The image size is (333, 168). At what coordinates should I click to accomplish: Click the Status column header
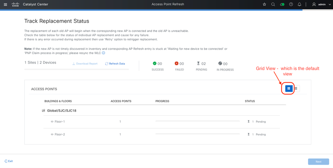250,101
